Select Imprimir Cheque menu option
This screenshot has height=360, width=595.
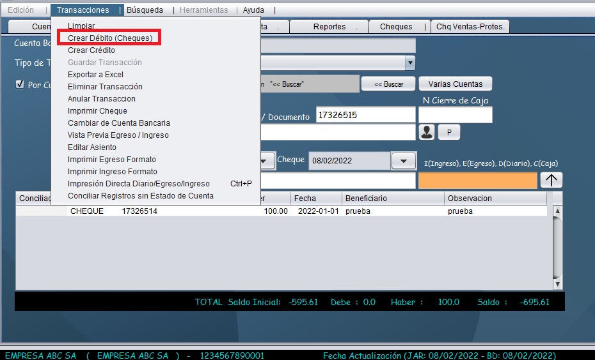tap(97, 111)
